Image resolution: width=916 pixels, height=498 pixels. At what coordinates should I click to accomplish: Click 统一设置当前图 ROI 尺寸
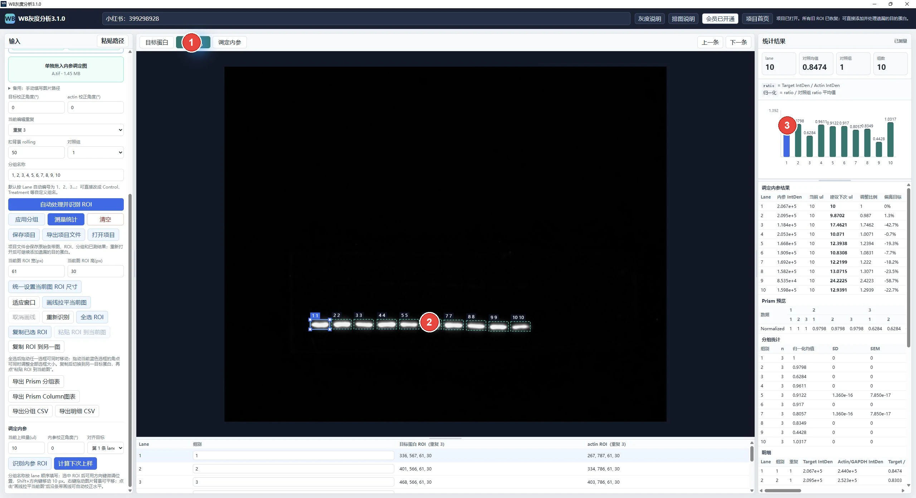pos(45,287)
